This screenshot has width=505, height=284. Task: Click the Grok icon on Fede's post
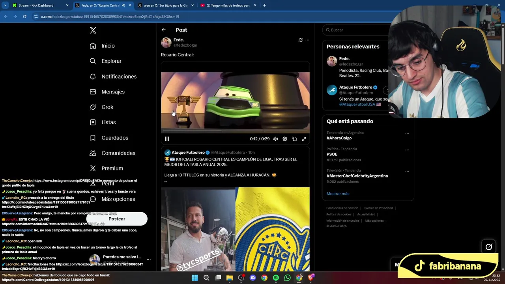coord(300,40)
